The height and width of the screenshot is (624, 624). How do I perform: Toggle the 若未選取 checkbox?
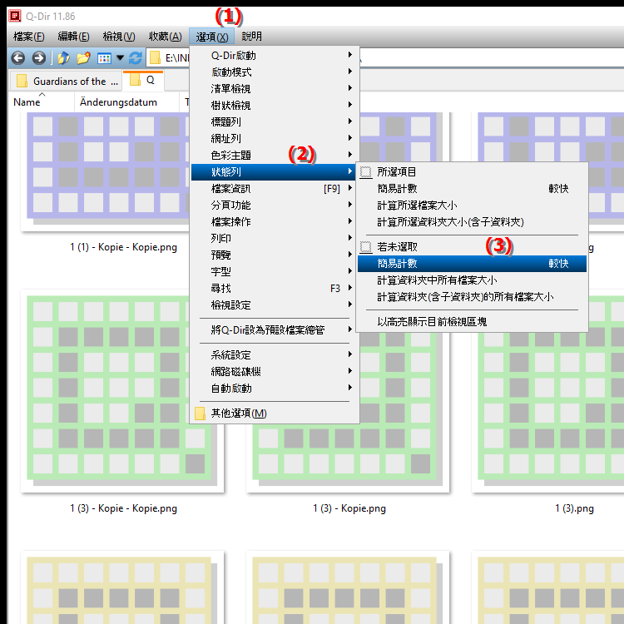click(366, 247)
